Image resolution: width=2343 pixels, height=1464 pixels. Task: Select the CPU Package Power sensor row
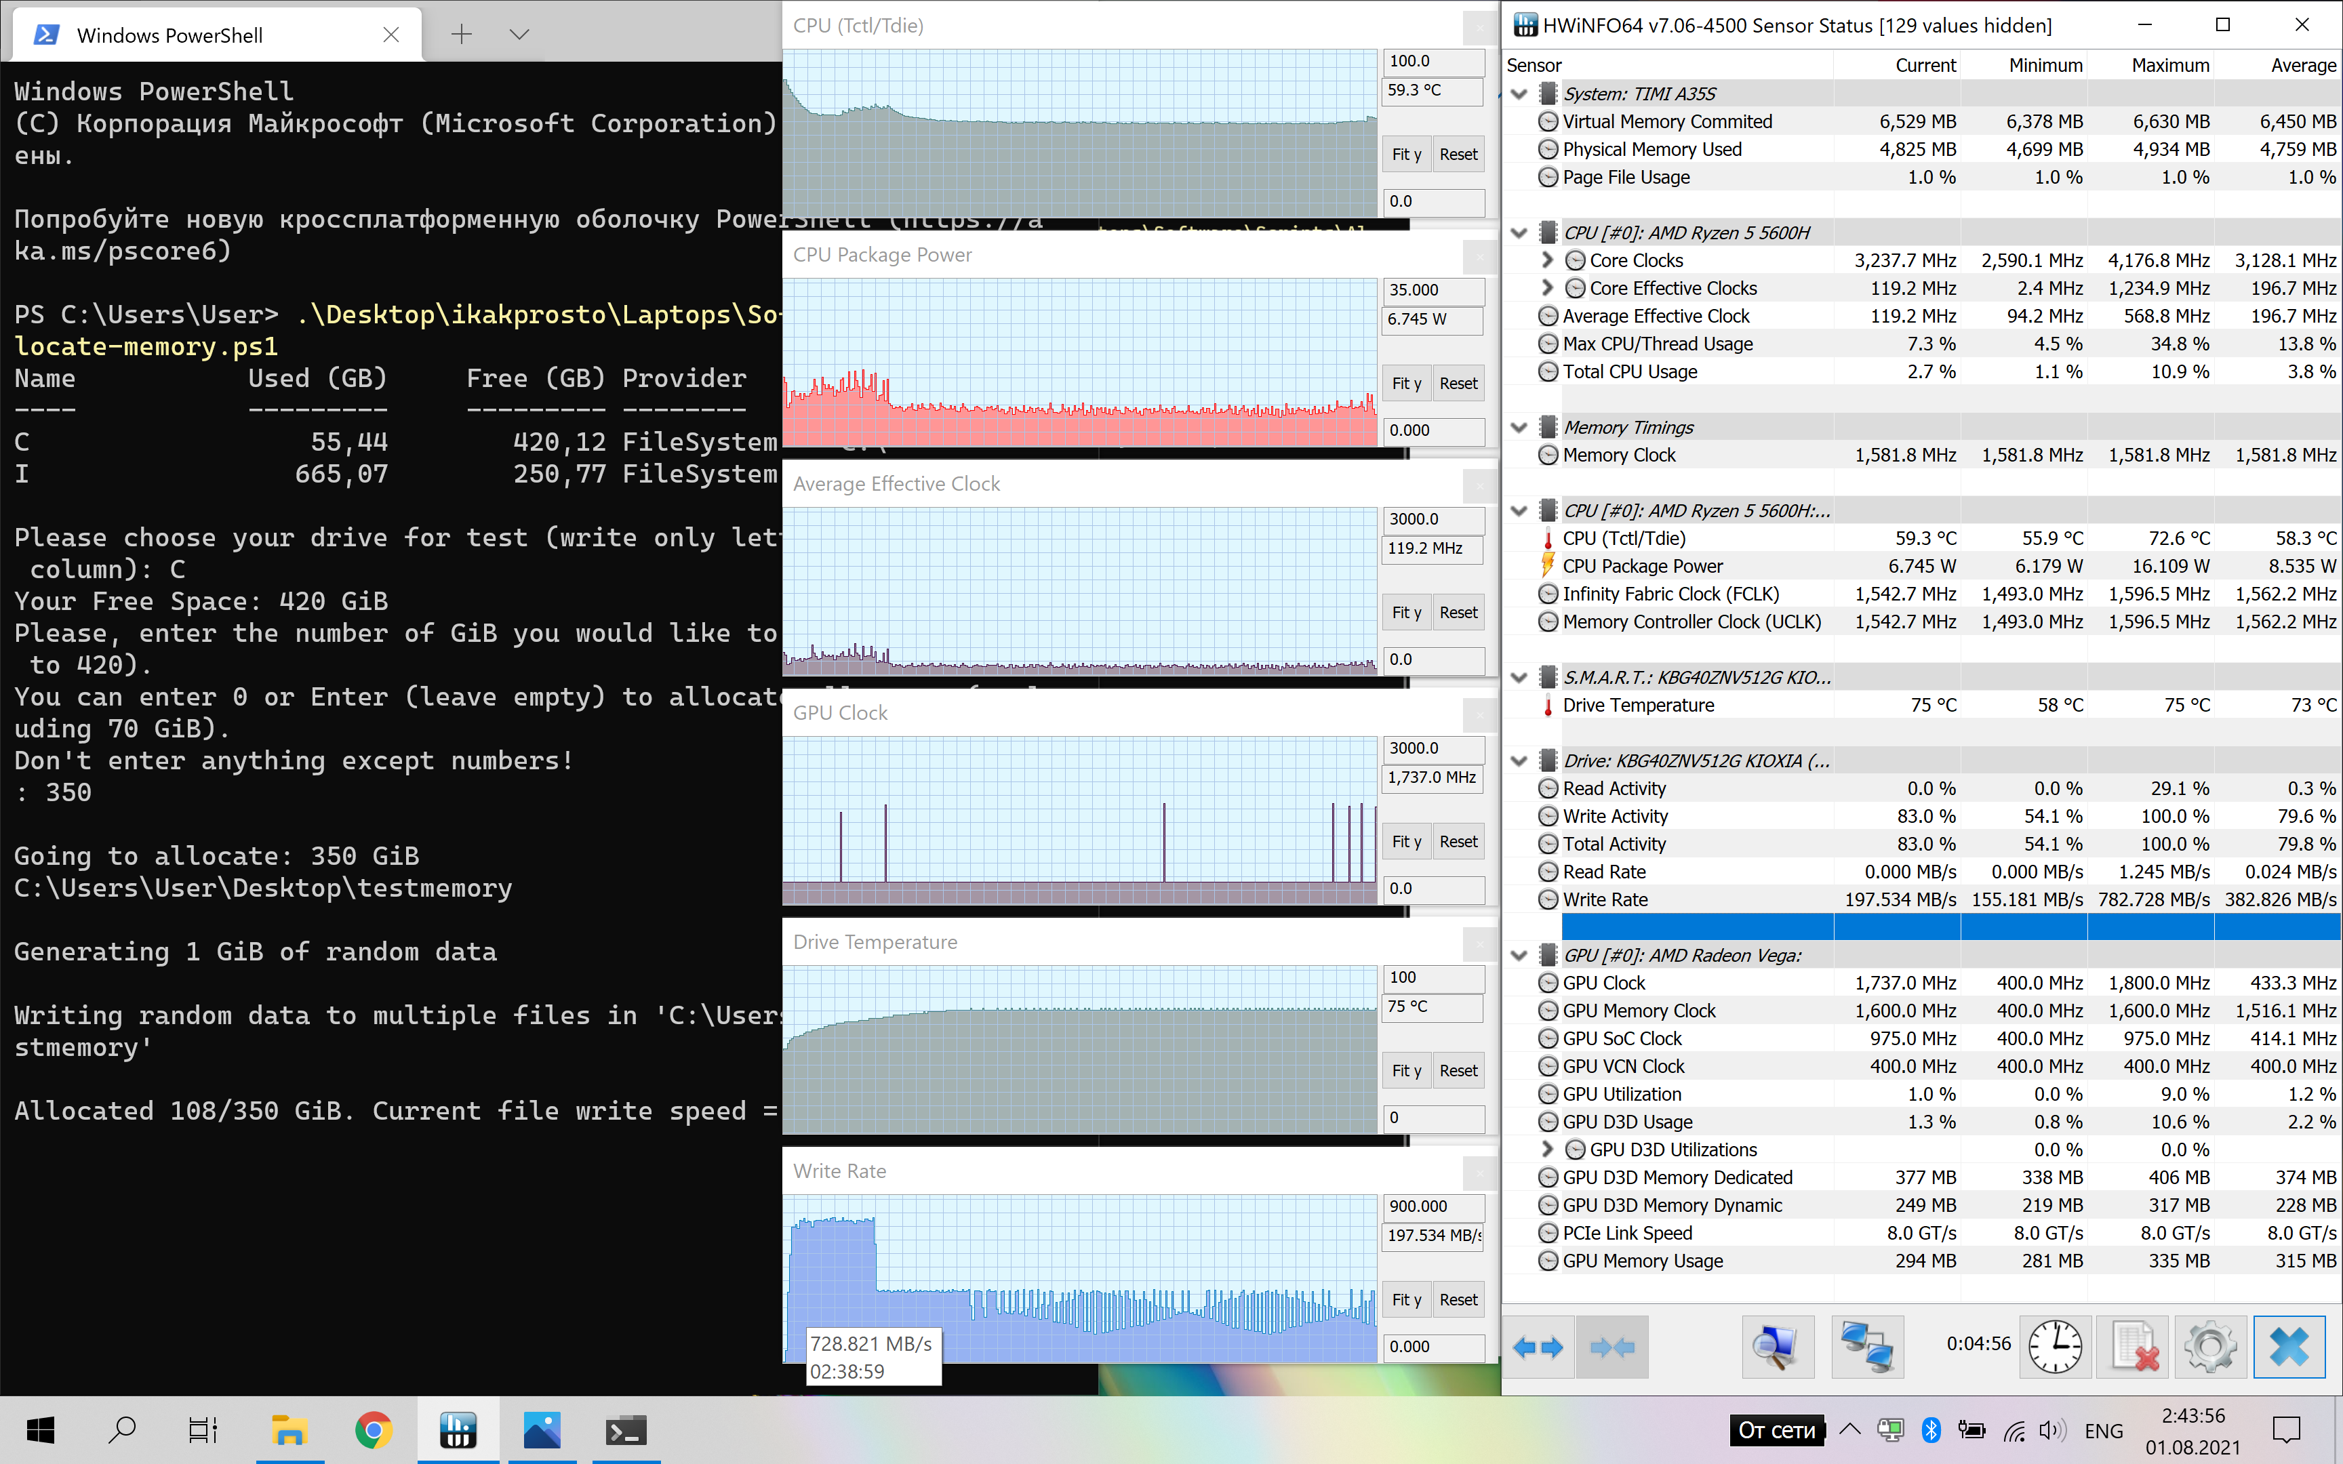point(1922,567)
